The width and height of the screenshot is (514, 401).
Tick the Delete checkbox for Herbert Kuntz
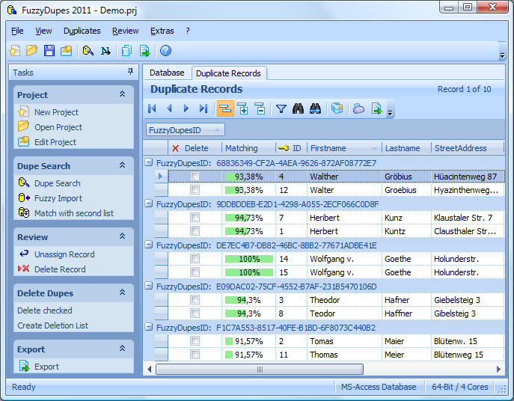point(195,231)
